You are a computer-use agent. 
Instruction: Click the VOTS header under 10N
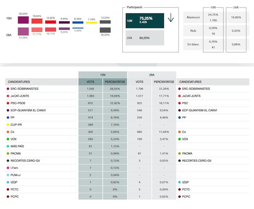pyautogui.click(x=90, y=82)
